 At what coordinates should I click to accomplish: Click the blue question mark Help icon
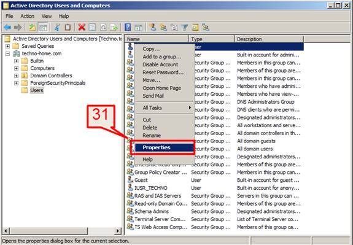point(128,28)
